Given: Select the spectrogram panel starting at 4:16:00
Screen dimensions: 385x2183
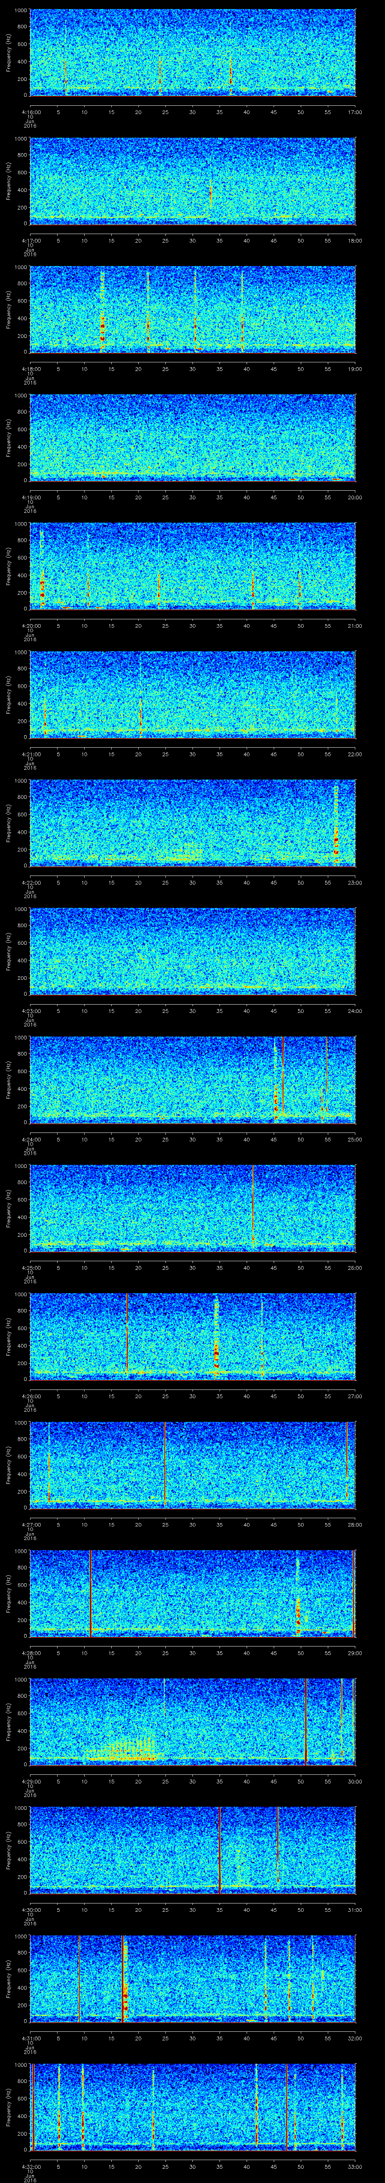Looking at the screenshot, I should (192, 53).
